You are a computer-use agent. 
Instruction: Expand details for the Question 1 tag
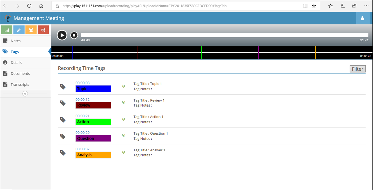123,136
